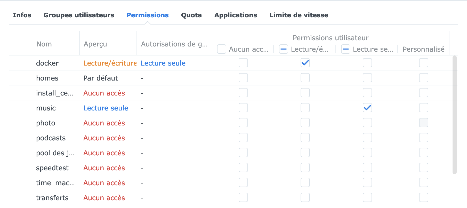Enable Aucun accès for speedtest
This screenshot has height=208, width=467.
tap(243, 167)
